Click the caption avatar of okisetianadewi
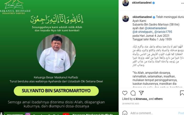The image size is (184, 115). coord(126,18)
